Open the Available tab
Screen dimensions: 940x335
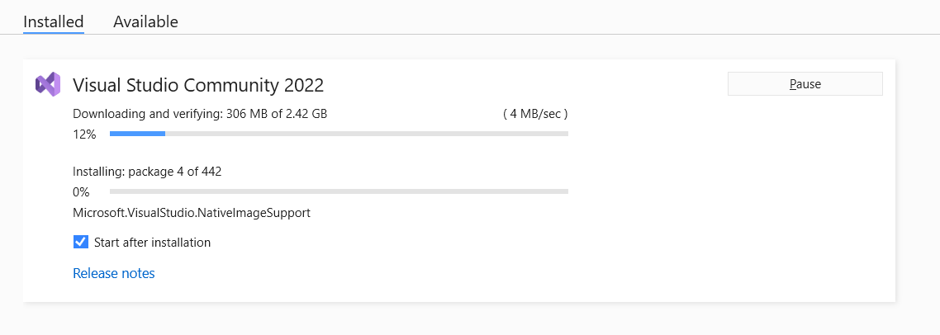pos(145,21)
